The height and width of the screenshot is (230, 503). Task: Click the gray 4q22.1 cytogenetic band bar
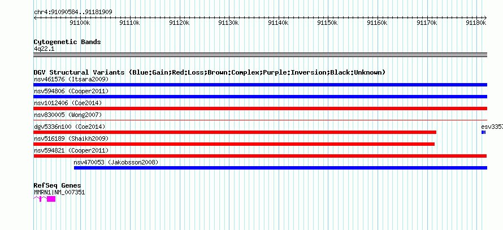pyautogui.click(x=260, y=55)
